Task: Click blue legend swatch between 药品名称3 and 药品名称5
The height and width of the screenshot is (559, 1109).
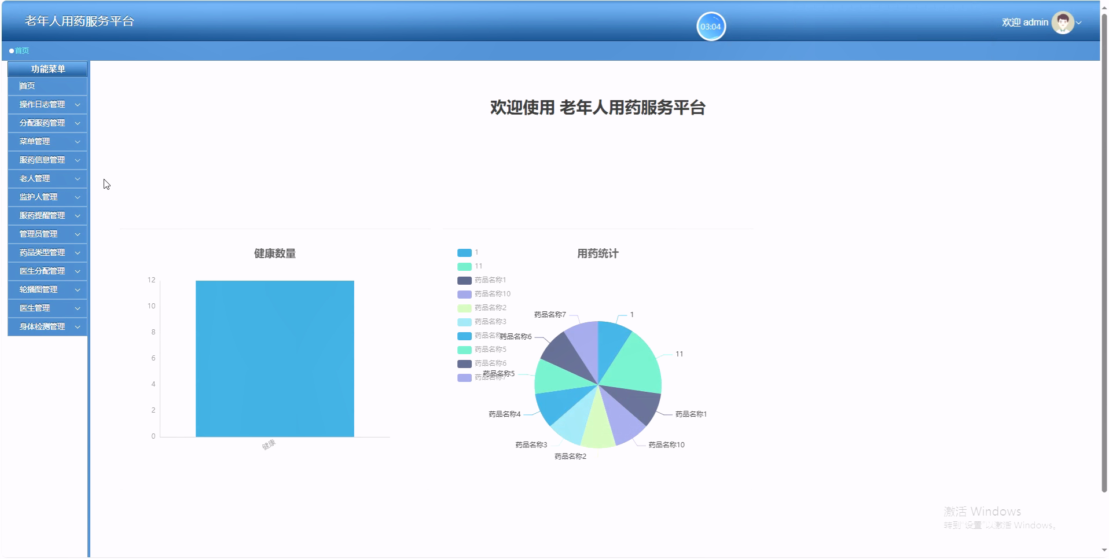Action: click(x=464, y=336)
